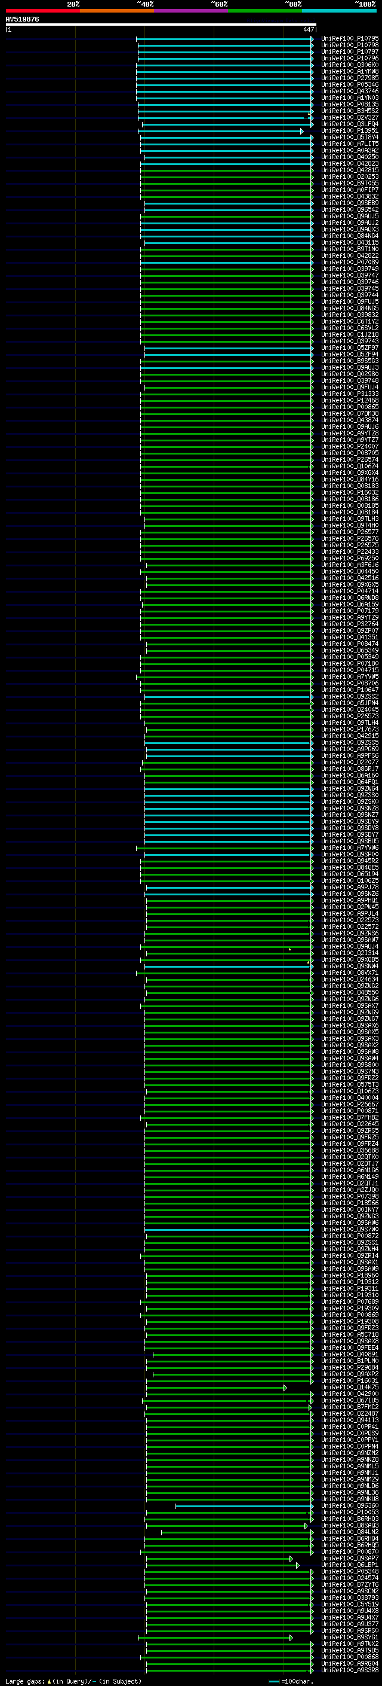Select the label UniRef100_P07089
The image size is (382, 1686).
coord(350,263)
